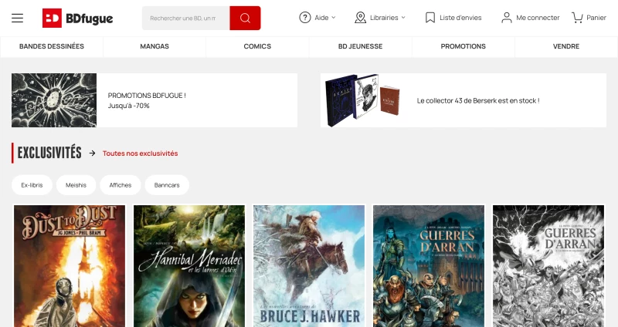The image size is (618, 327).
Task: Select the Meishis filter pill
Action: pos(76,185)
